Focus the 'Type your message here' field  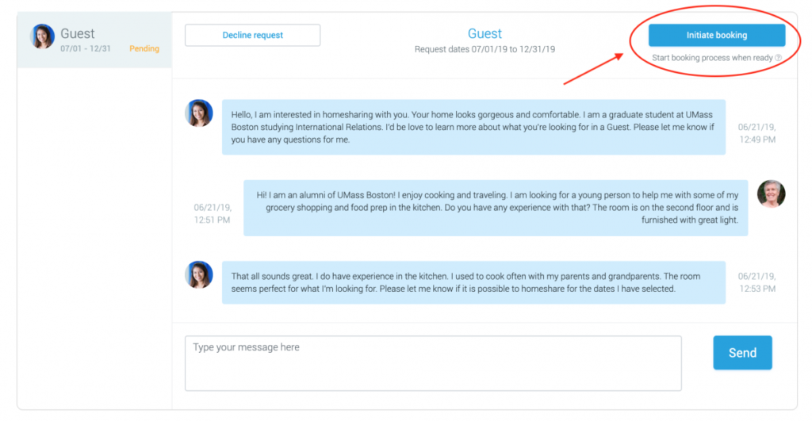coord(433,363)
